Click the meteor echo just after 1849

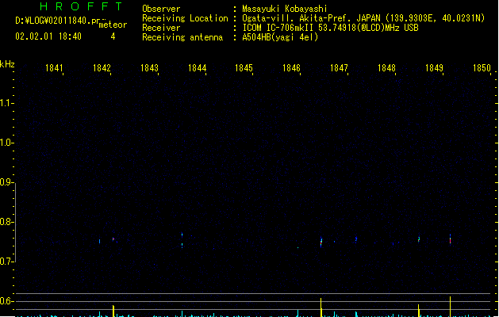click(450, 239)
